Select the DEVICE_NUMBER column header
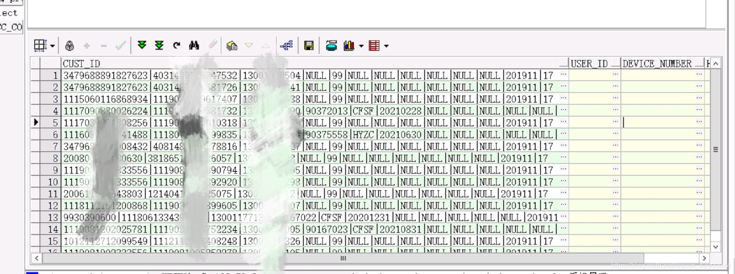This screenshot has height=274, width=735. 662,64
